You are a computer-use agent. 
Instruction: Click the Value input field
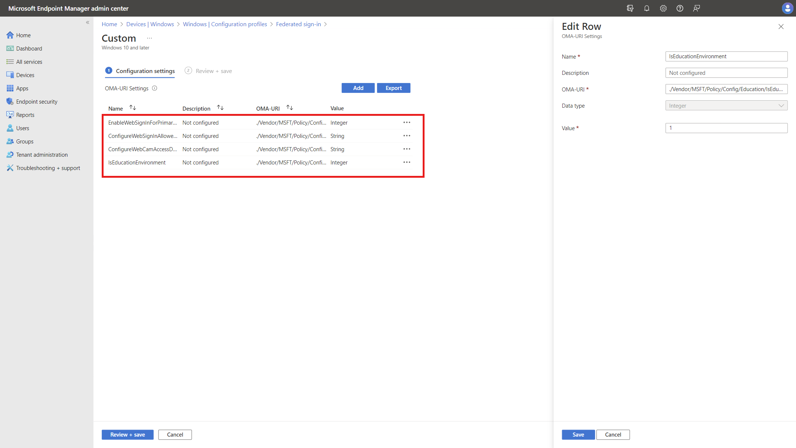pos(726,128)
